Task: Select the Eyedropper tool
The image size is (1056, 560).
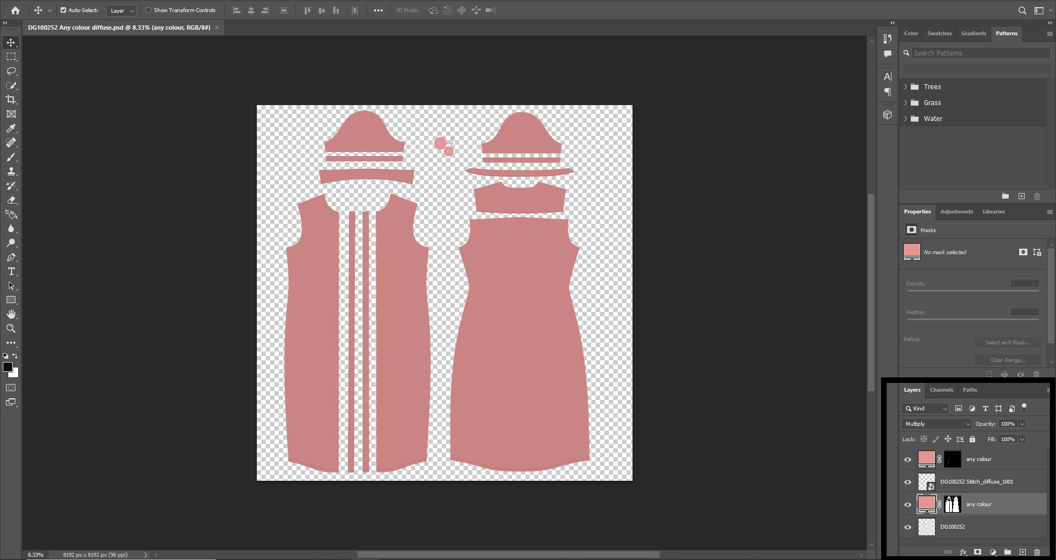Action: tap(11, 128)
